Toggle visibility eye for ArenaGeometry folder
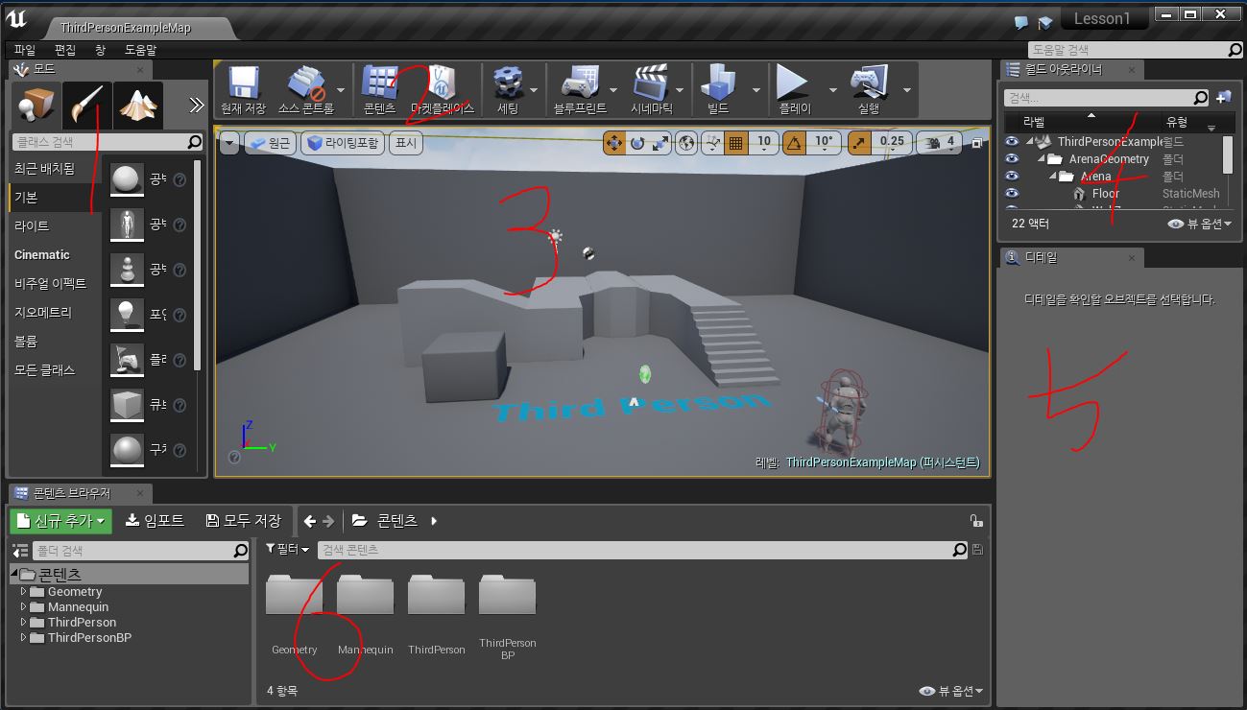 click(x=1011, y=159)
